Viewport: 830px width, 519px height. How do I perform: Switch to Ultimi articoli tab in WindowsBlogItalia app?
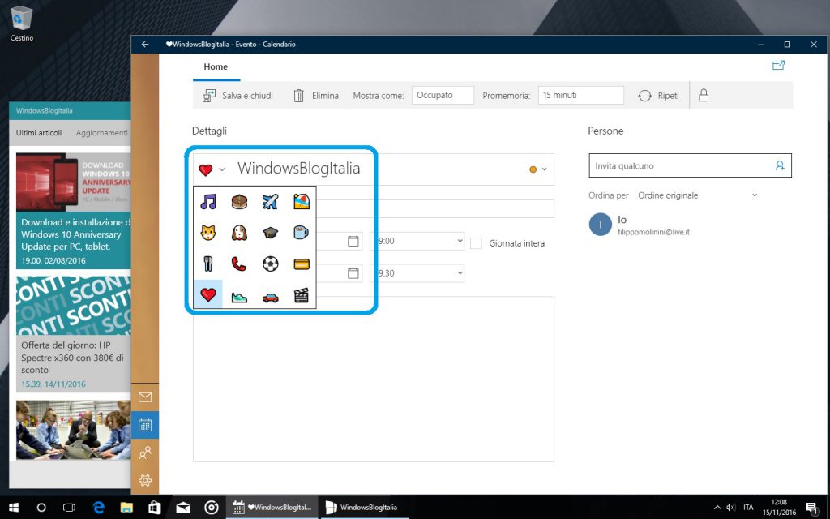pos(39,132)
